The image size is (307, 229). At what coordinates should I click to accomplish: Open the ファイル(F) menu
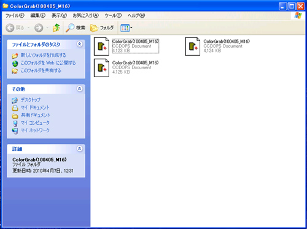coord(15,15)
